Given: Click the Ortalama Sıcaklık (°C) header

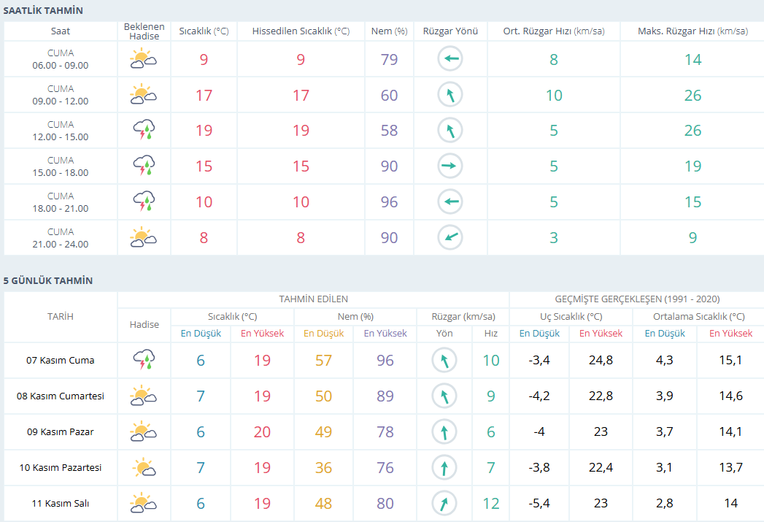Looking at the screenshot, I should 699,316.
